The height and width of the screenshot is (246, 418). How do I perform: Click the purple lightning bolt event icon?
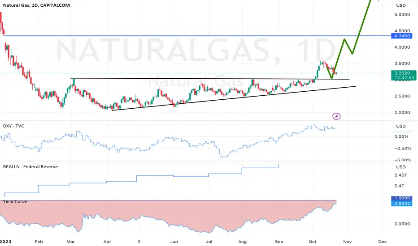tap(336, 116)
